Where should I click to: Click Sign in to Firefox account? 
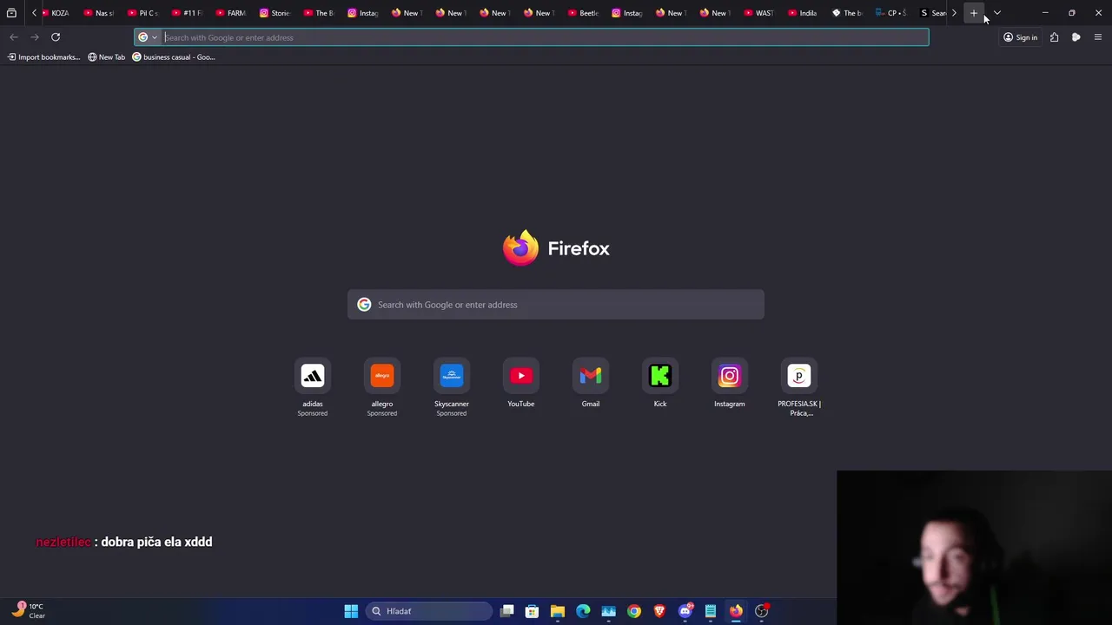(x=1021, y=37)
